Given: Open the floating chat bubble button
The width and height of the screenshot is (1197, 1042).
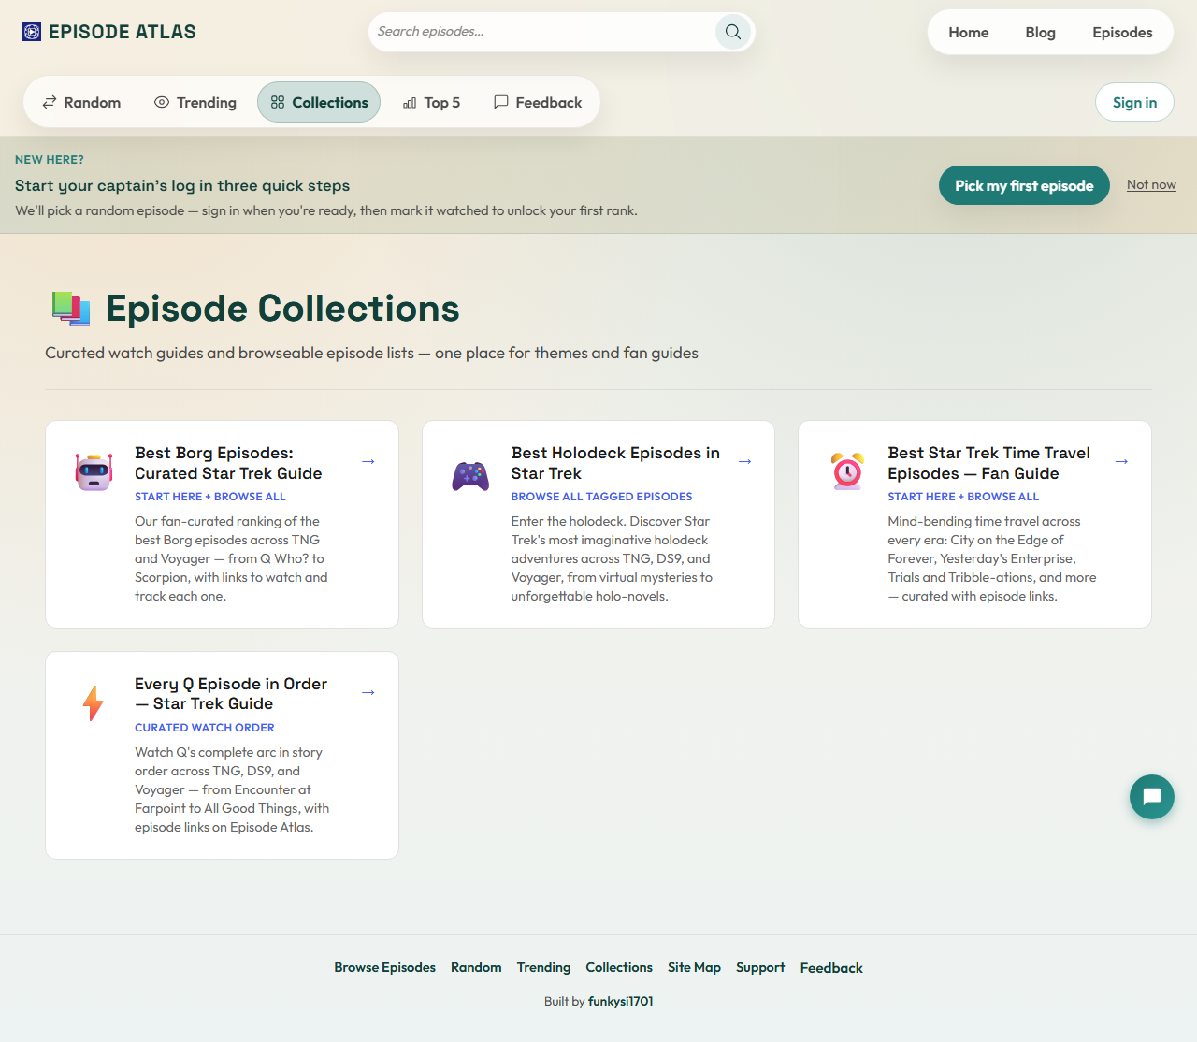Looking at the screenshot, I should [x=1151, y=797].
